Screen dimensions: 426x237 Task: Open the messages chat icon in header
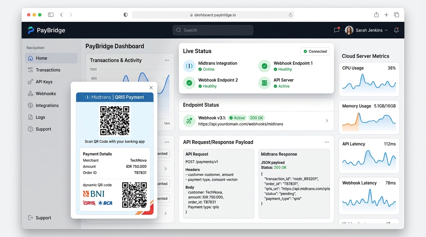337,30
